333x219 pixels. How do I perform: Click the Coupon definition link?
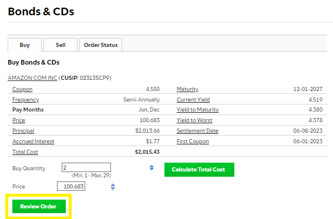pos(22,89)
